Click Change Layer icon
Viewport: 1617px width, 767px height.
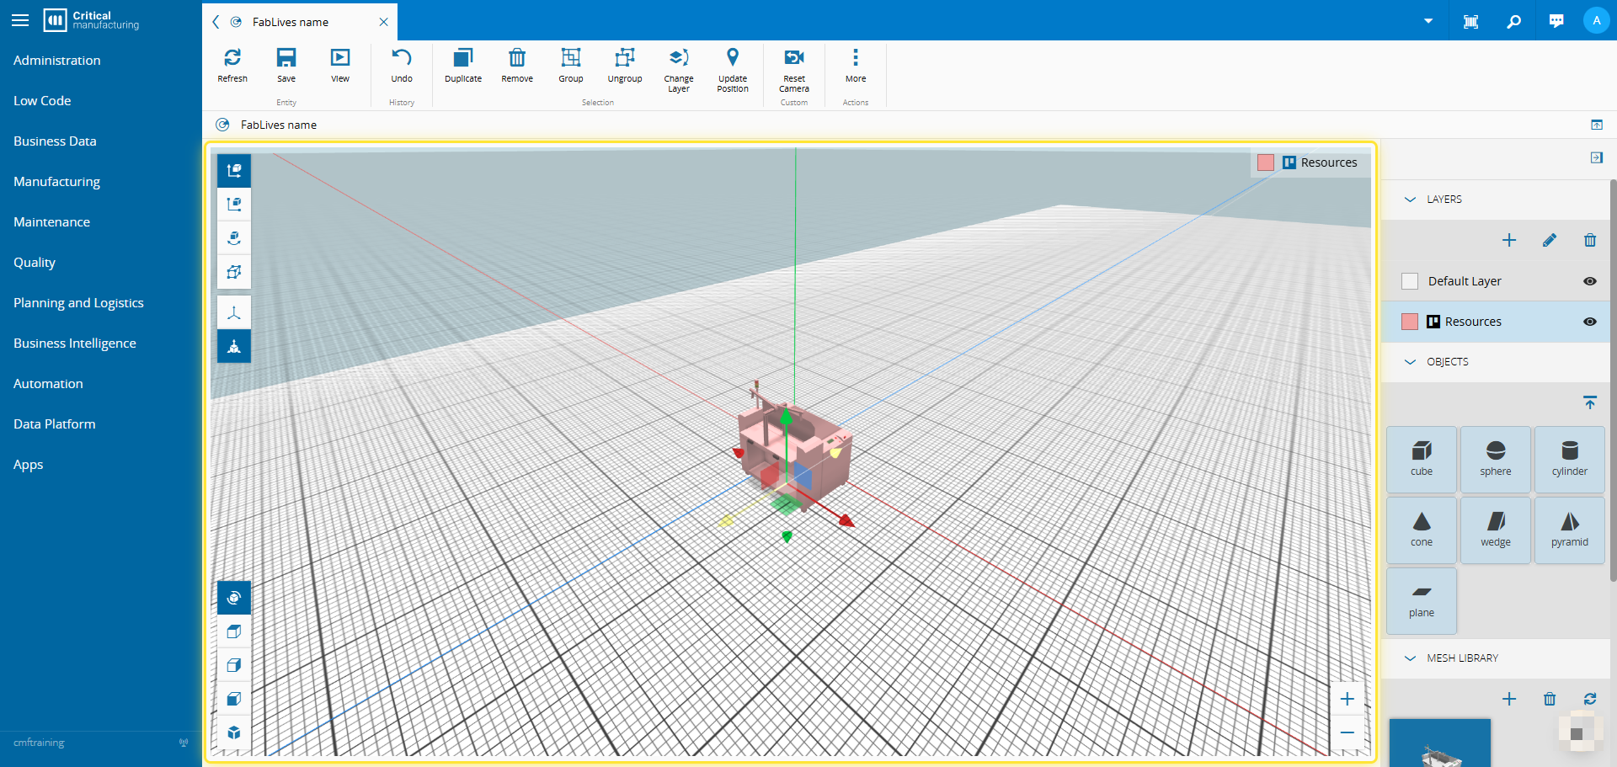pyautogui.click(x=678, y=58)
